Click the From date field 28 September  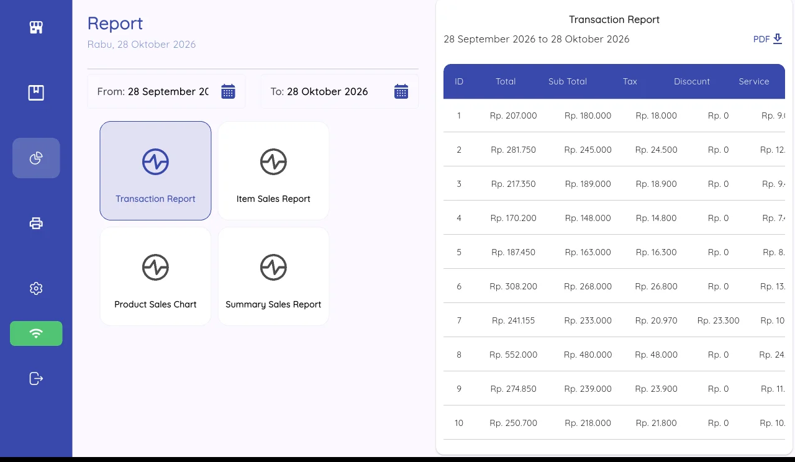(166, 91)
